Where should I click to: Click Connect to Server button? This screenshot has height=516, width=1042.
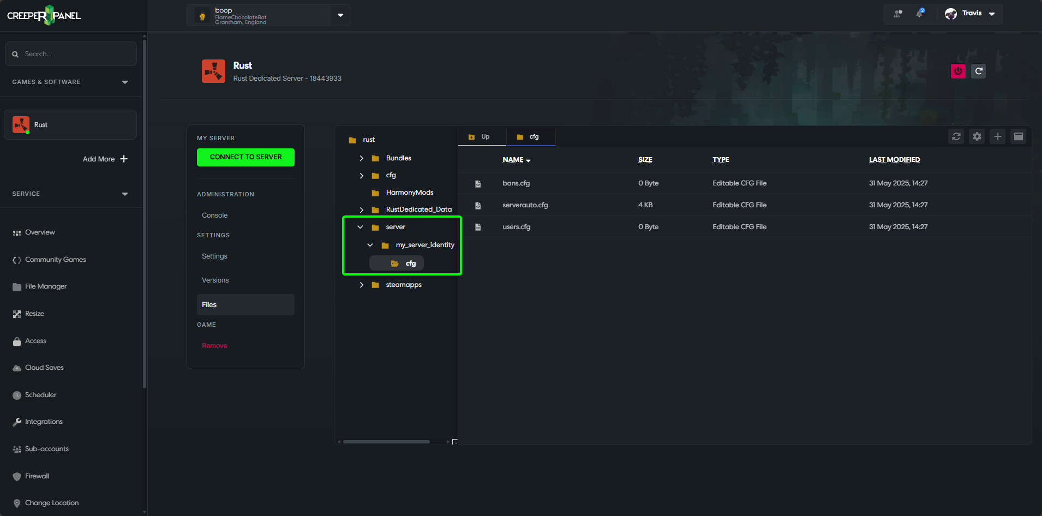[245, 157]
